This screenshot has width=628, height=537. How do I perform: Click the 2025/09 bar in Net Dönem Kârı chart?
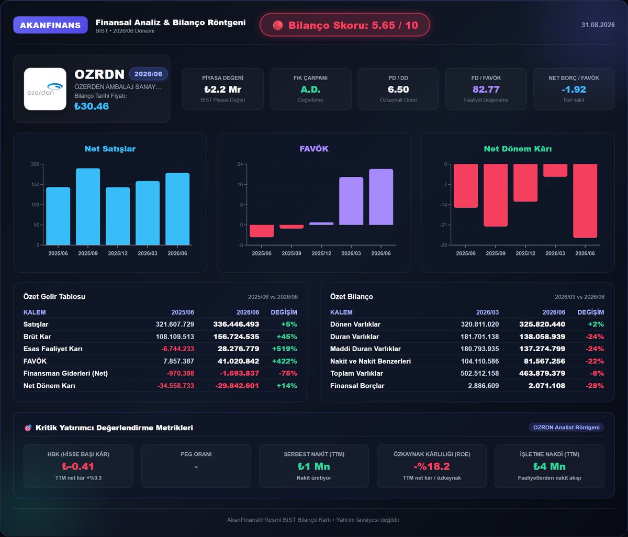496,195
